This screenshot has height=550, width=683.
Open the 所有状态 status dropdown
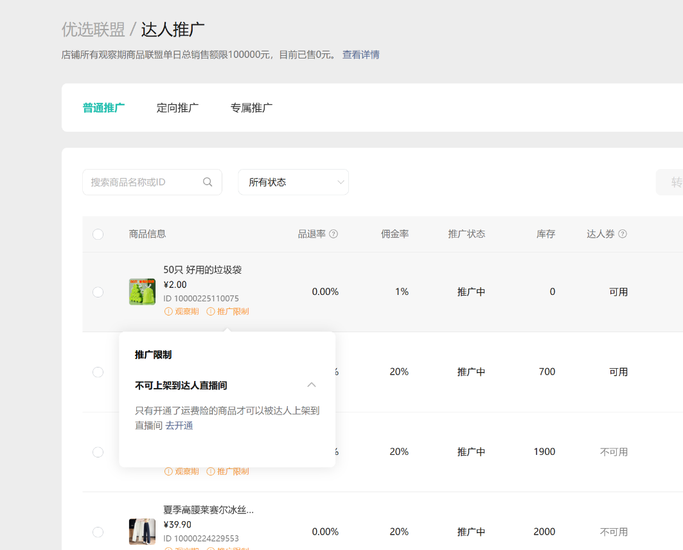tap(293, 182)
